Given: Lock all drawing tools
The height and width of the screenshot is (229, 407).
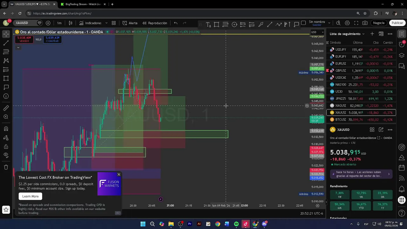Looking at the screenshot, I should coord(6,147).
